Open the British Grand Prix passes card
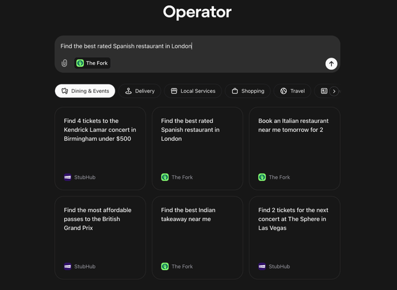Screen dimensions: 397x290 point(101,238)
